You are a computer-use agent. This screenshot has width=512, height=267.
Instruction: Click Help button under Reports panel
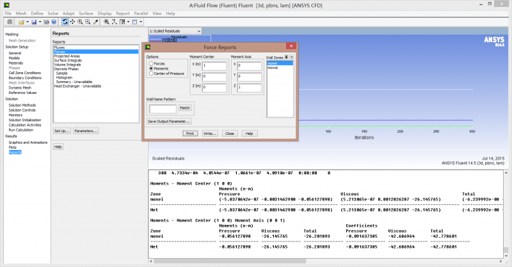[x=58, y=147]
